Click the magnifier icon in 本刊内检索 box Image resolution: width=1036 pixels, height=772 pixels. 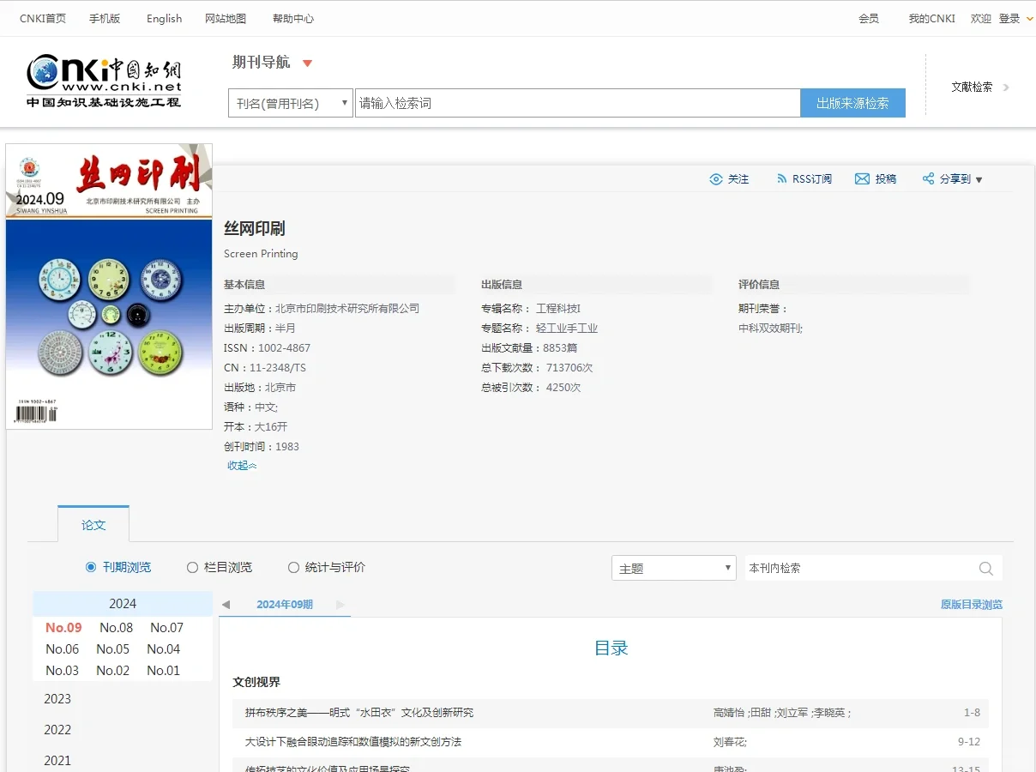[x=985, y=567]
